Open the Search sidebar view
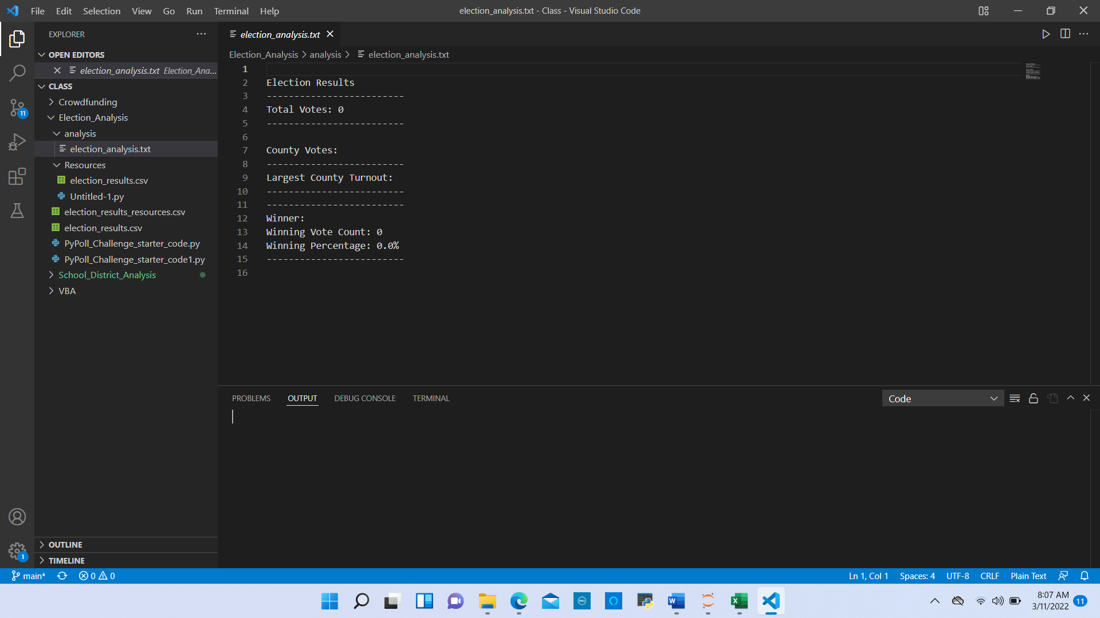 [x=17, y=72]
